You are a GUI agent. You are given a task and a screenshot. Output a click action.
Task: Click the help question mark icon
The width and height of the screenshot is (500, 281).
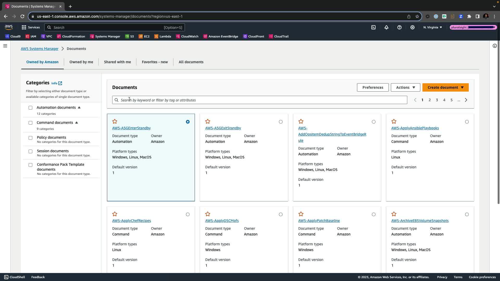[399, 27]
